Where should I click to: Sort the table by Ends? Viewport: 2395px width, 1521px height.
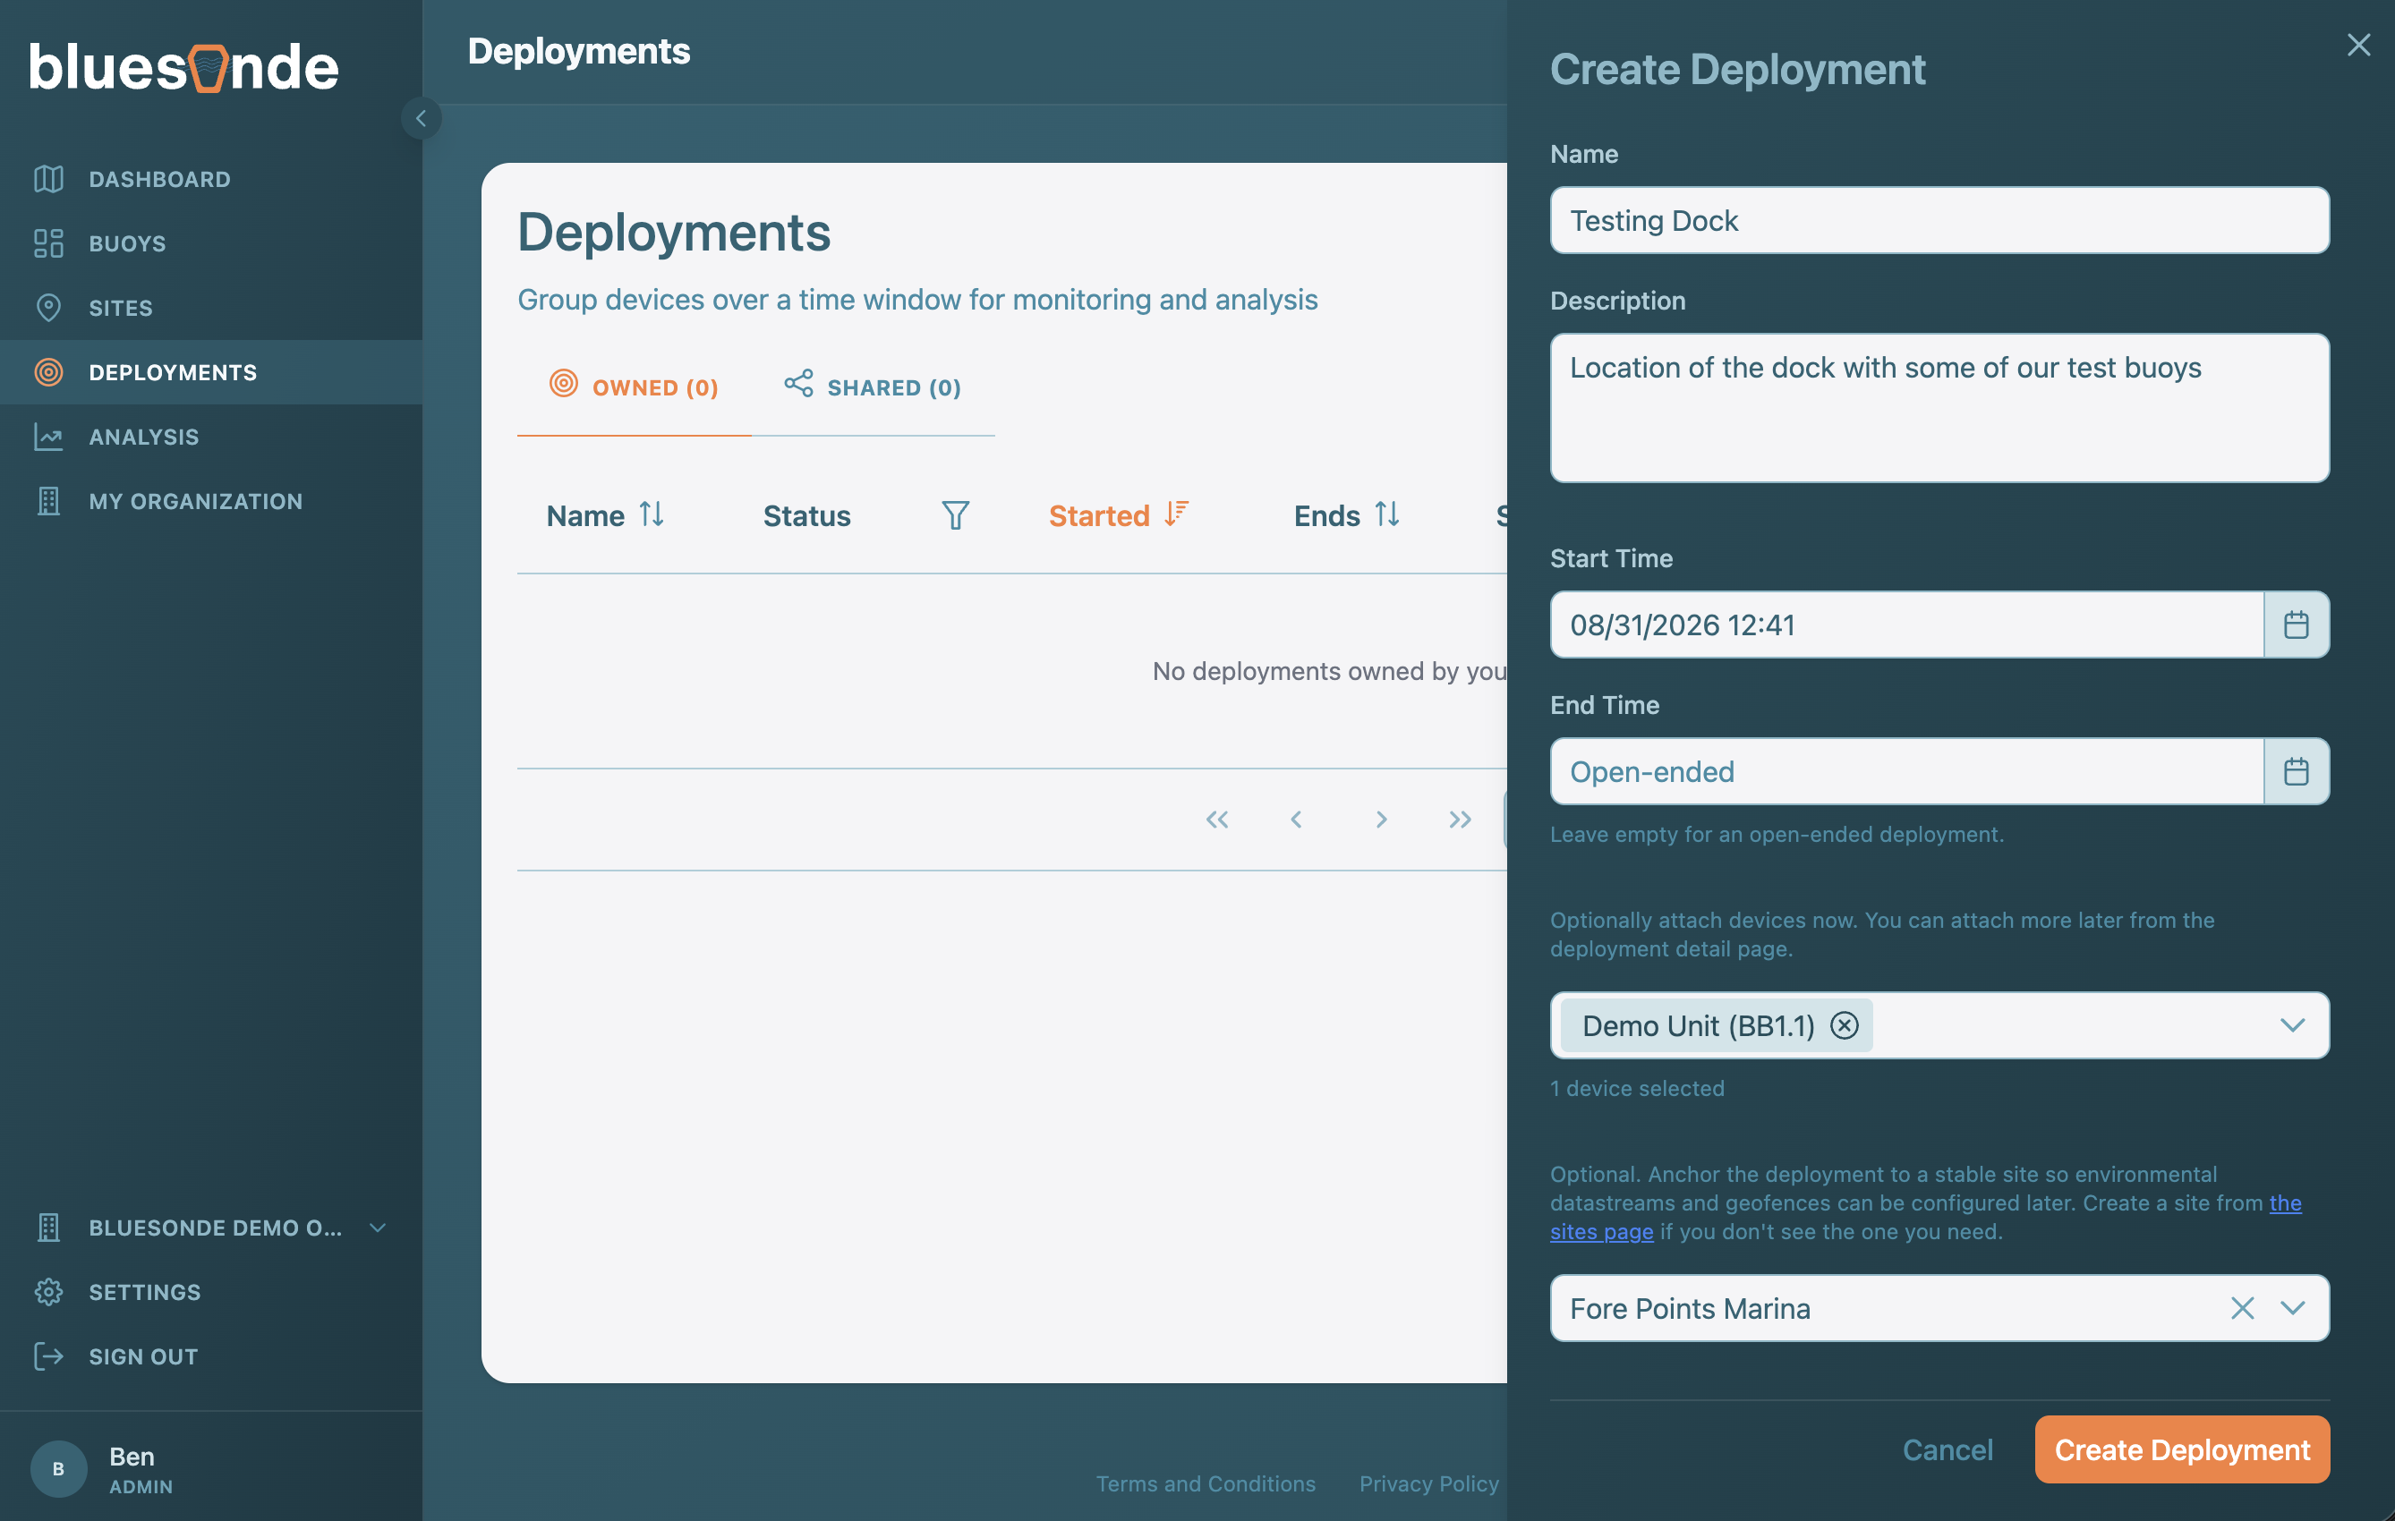pos(1347,515)
